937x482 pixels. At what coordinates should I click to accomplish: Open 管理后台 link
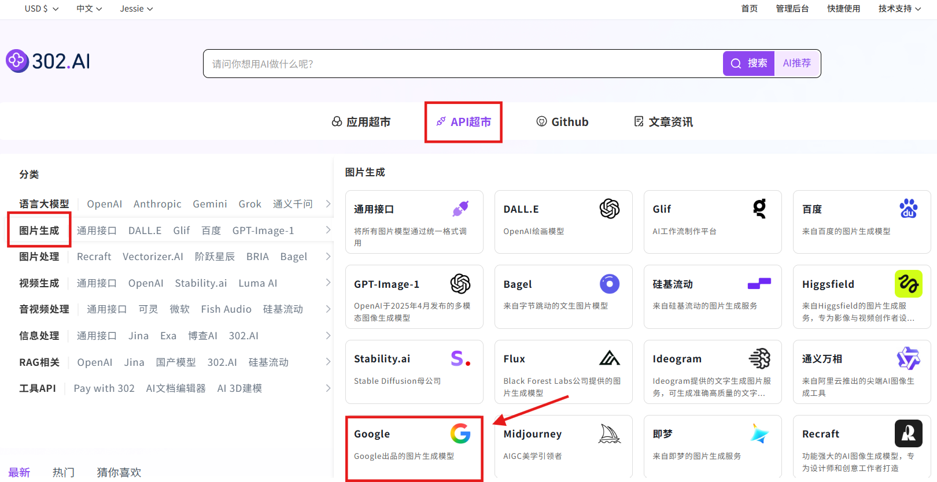pyautogui.click(x=792, y=9)
